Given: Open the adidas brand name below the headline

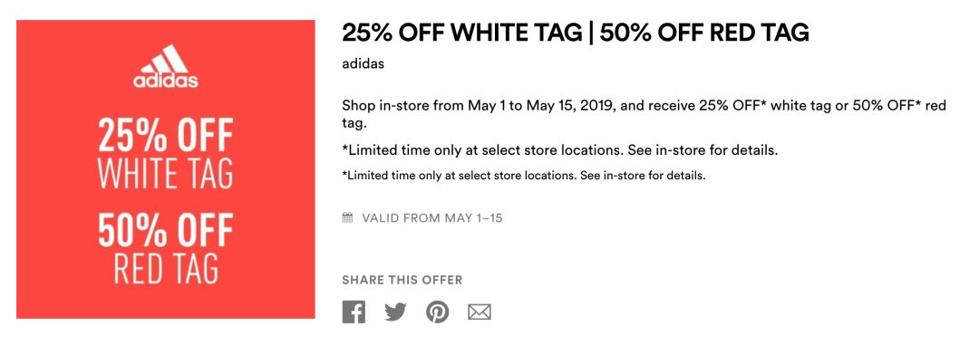Looking at the screenshot, I should point(363,63).
